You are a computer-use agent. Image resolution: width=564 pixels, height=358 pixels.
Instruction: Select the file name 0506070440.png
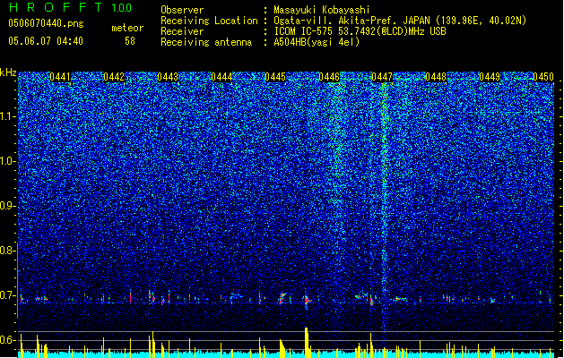tap(46, 24)
